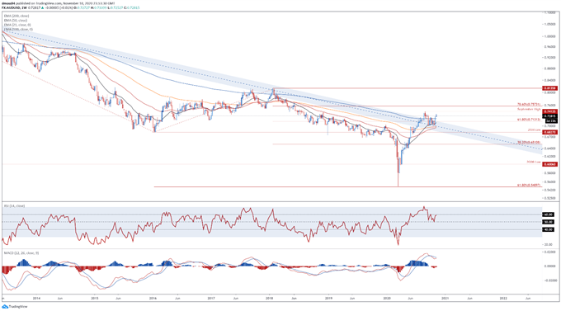Image resolution: width=561 pixels, height=311 pixels.
Task: Click the TradingView logo icon
Action: tap(5, 307)
